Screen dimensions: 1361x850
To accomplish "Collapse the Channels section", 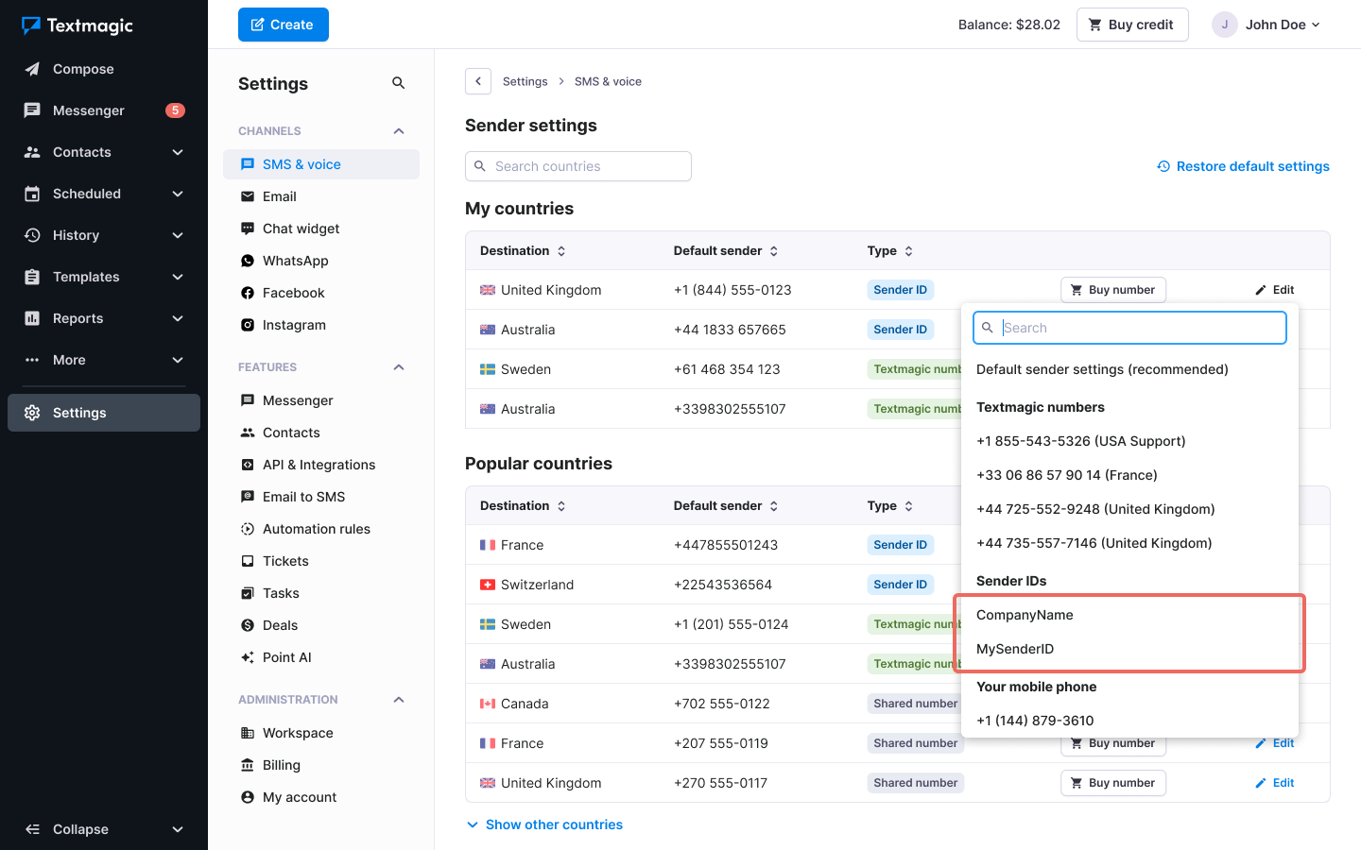I will (x=398, y=131).
